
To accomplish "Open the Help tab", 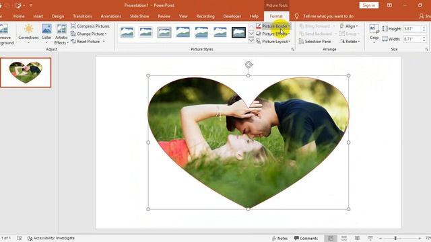I will click(254, 16).
